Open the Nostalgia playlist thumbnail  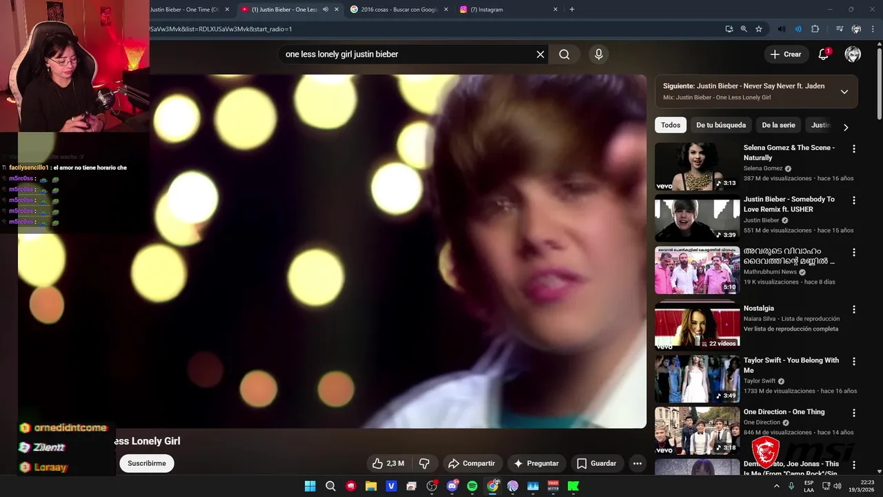[697, 324]
